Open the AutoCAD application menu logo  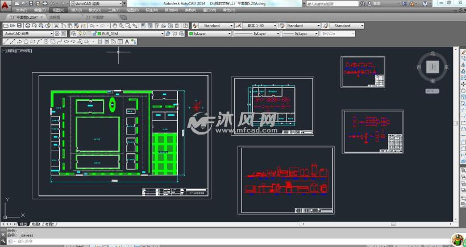[x=6, y=6]
